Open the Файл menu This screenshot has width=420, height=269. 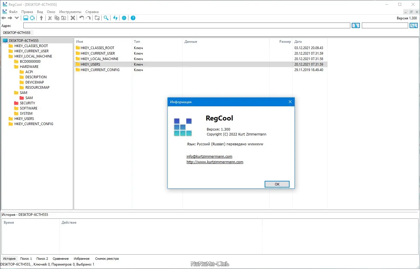tap(13, 12)
